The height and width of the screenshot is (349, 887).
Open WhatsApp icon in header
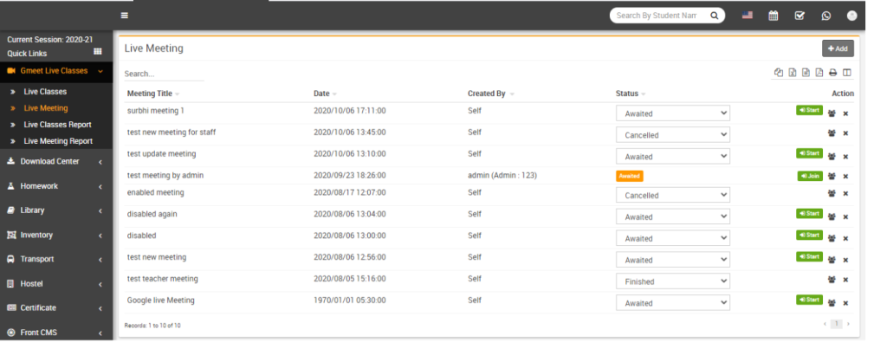tap(825, 16)
